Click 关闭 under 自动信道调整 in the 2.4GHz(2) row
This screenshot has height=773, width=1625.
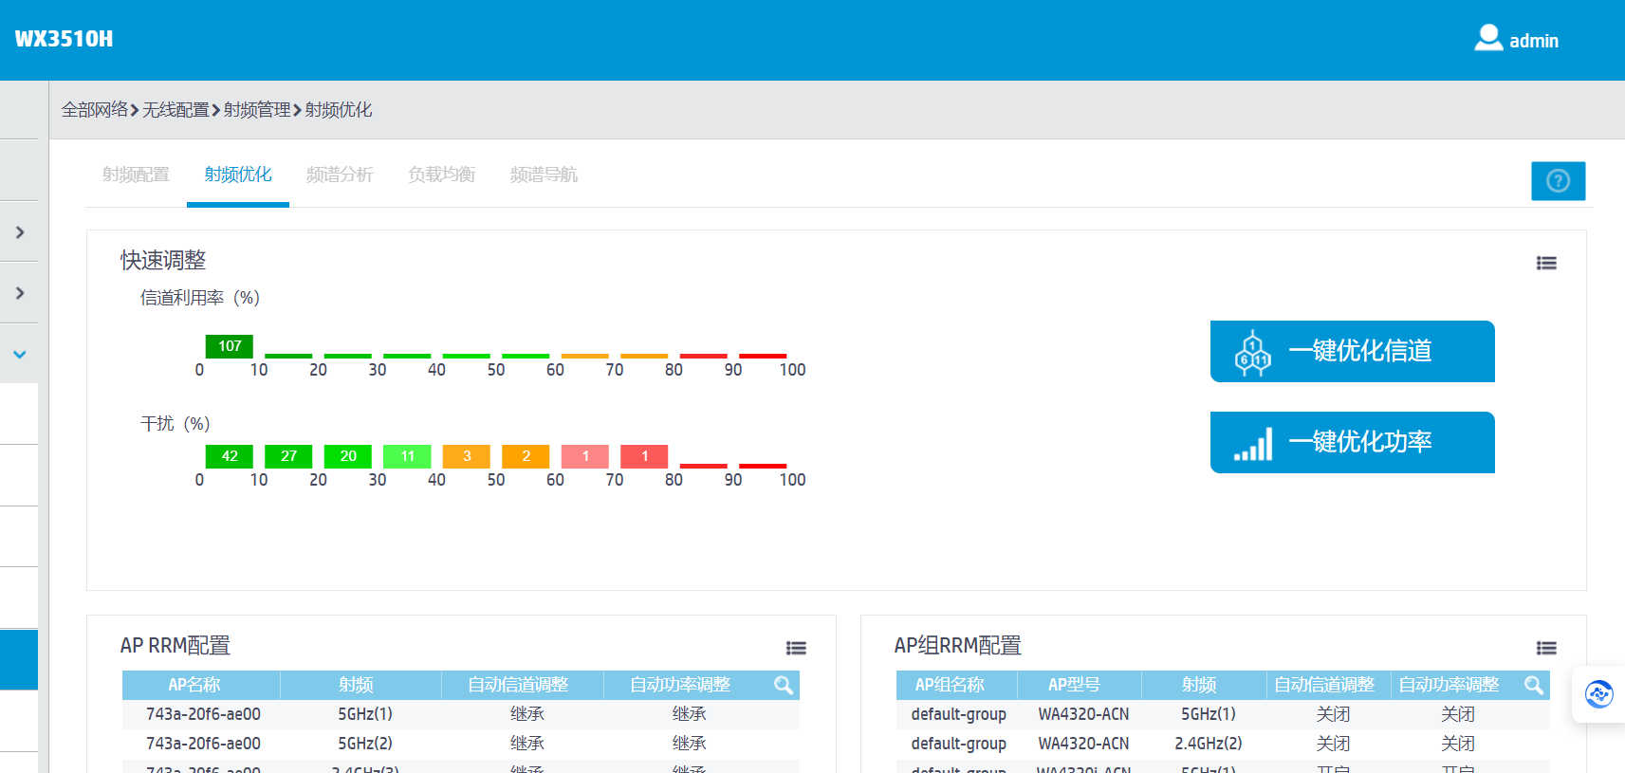[1334, 744]
